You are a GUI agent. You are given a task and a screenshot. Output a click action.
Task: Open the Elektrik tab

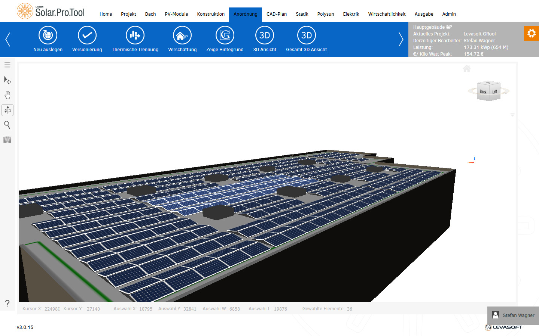pyautogui.click(x=351, y=14)
